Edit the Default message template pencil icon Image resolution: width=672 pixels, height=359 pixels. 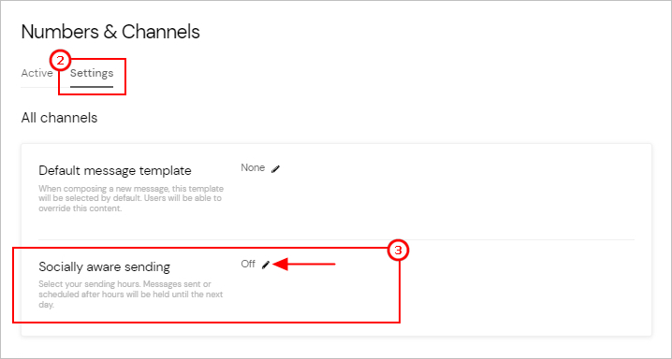pyautogui.click(x=275, y=168)
